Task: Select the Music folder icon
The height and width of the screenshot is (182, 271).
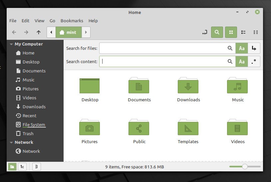Action: 237,85
